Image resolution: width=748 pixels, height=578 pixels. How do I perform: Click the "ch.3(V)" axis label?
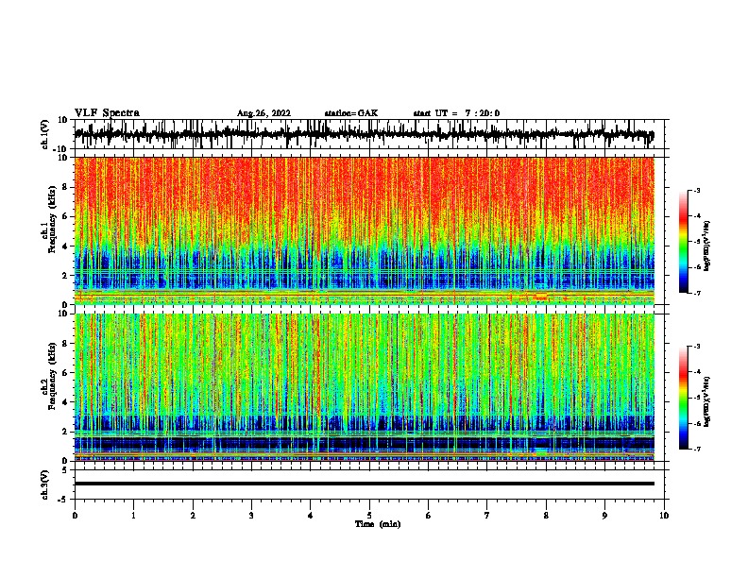coord(45,484)
